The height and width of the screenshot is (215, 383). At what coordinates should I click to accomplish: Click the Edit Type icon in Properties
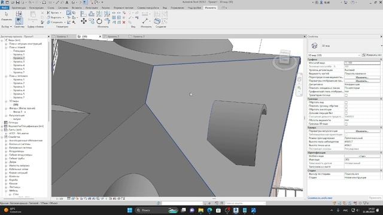(363, 55)
